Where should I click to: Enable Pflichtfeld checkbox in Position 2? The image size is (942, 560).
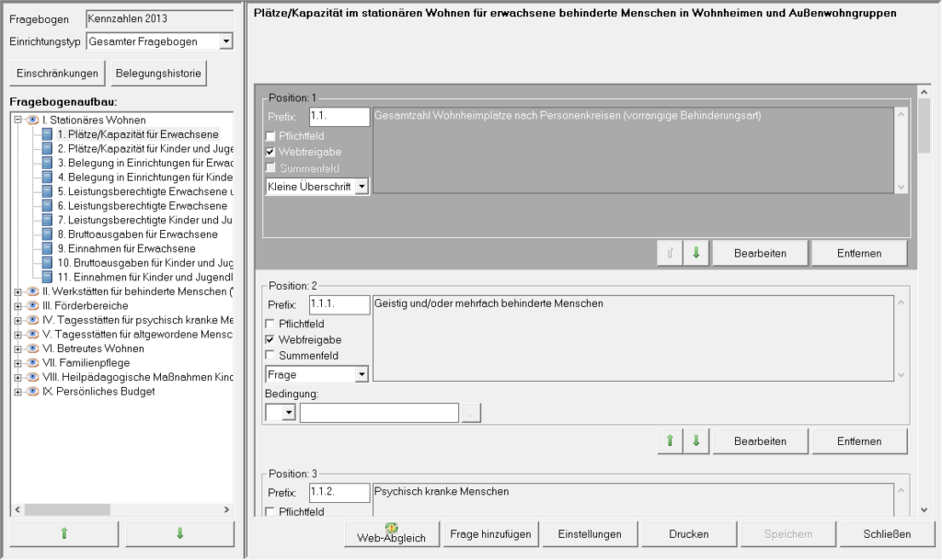[x=270, y=325]
